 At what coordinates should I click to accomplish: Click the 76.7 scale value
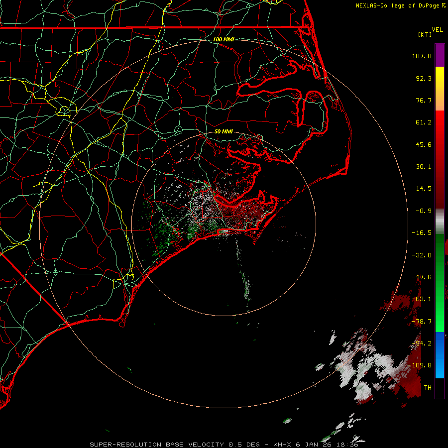tap(424, 100)
